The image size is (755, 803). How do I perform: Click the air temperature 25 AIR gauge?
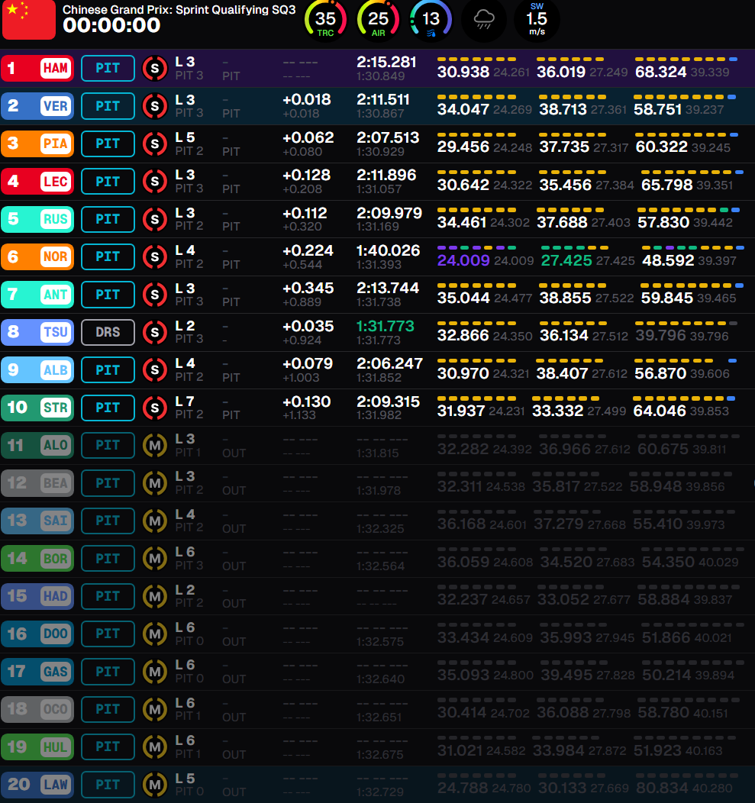pos(378,21)
